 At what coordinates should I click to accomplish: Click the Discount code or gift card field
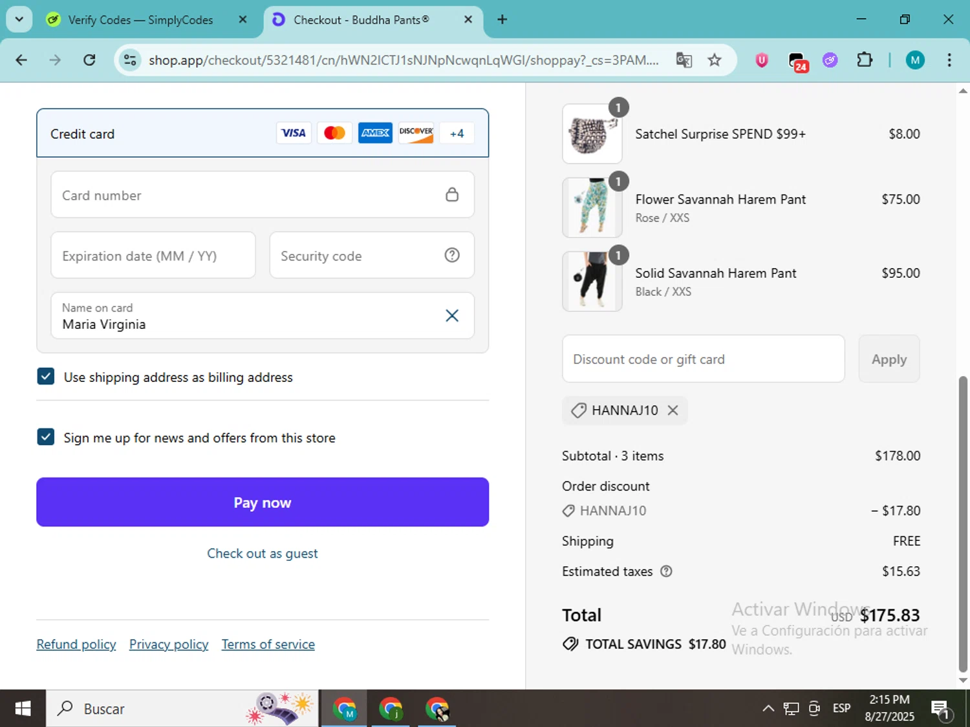(x=704, y=359)
